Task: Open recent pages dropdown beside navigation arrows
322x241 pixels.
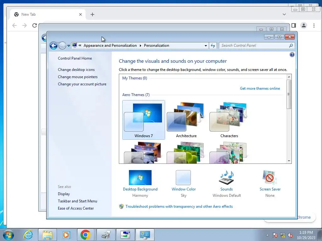Action: [69, 46]
